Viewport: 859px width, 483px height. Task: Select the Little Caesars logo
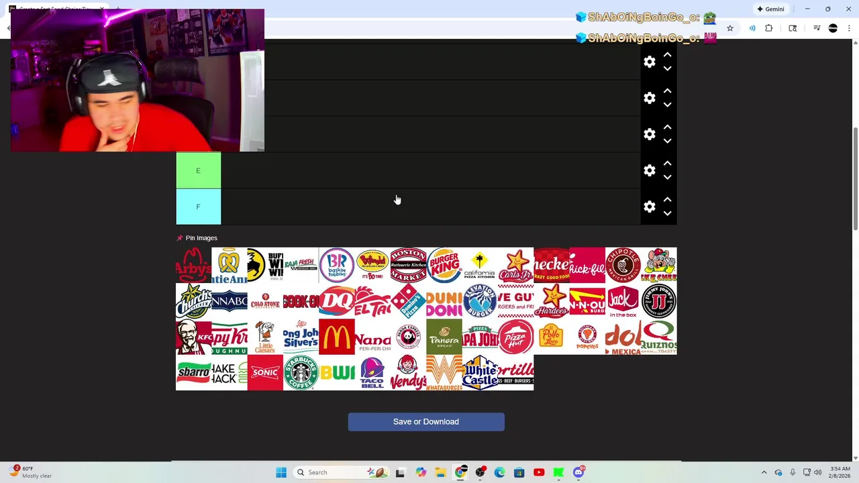click(265, 337)
